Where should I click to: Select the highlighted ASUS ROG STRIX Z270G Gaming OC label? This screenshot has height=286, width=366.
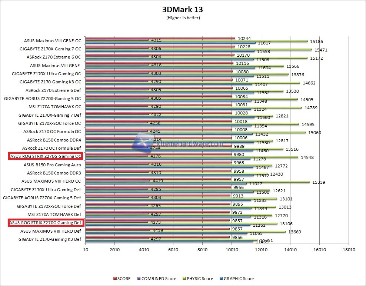pyautogui.click(x=45, y=157)
